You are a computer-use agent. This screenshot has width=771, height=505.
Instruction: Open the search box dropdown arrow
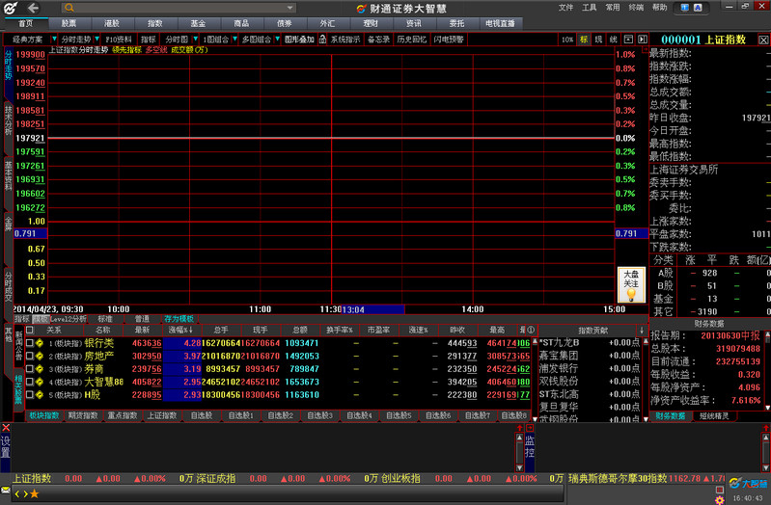point(290,8)
